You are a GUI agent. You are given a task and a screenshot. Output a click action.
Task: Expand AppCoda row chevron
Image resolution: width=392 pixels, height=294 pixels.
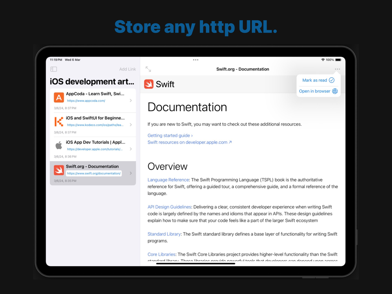point(131,100)
